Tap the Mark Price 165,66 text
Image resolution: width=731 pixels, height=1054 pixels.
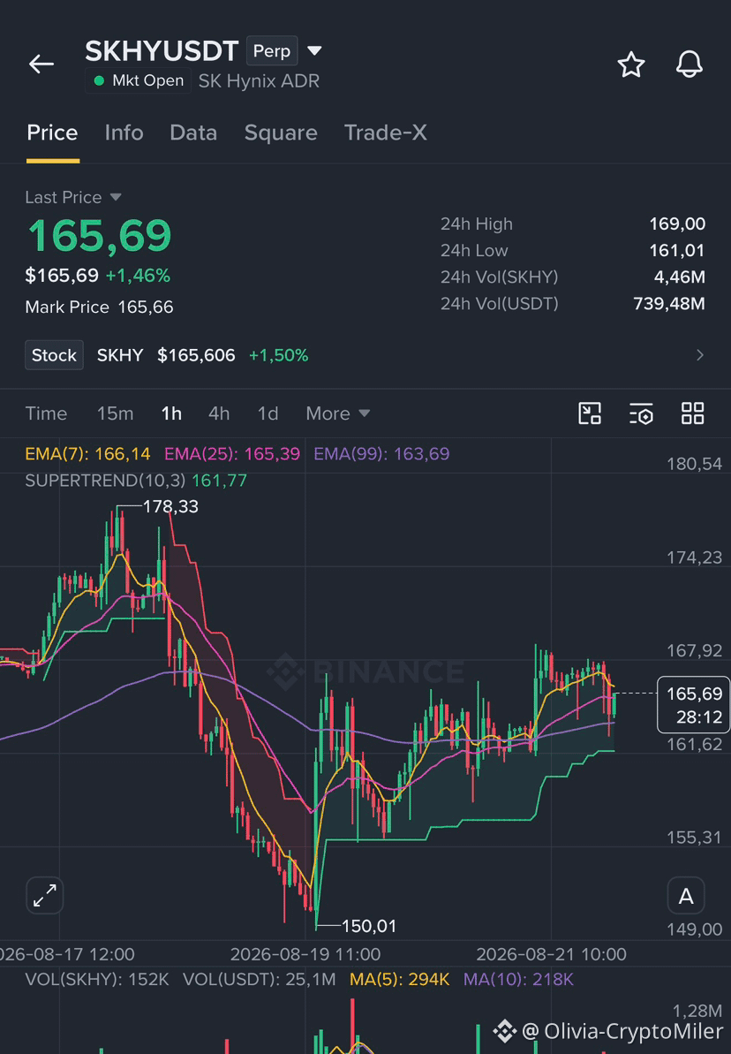[100, 307]
